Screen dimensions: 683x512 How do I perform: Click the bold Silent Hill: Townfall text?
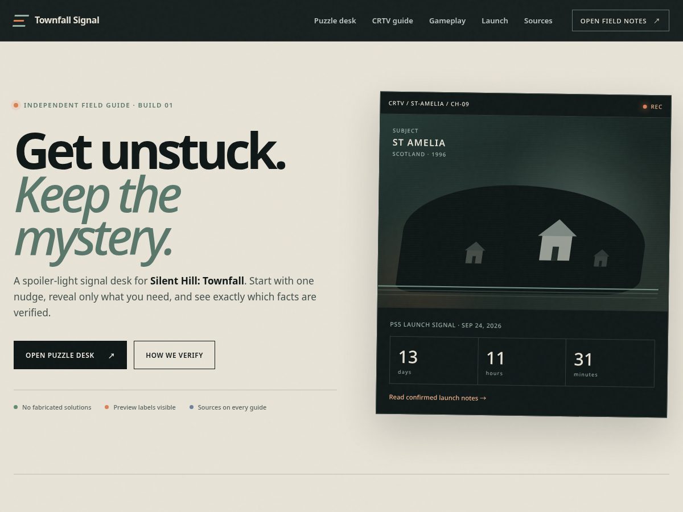click(197, 280)
